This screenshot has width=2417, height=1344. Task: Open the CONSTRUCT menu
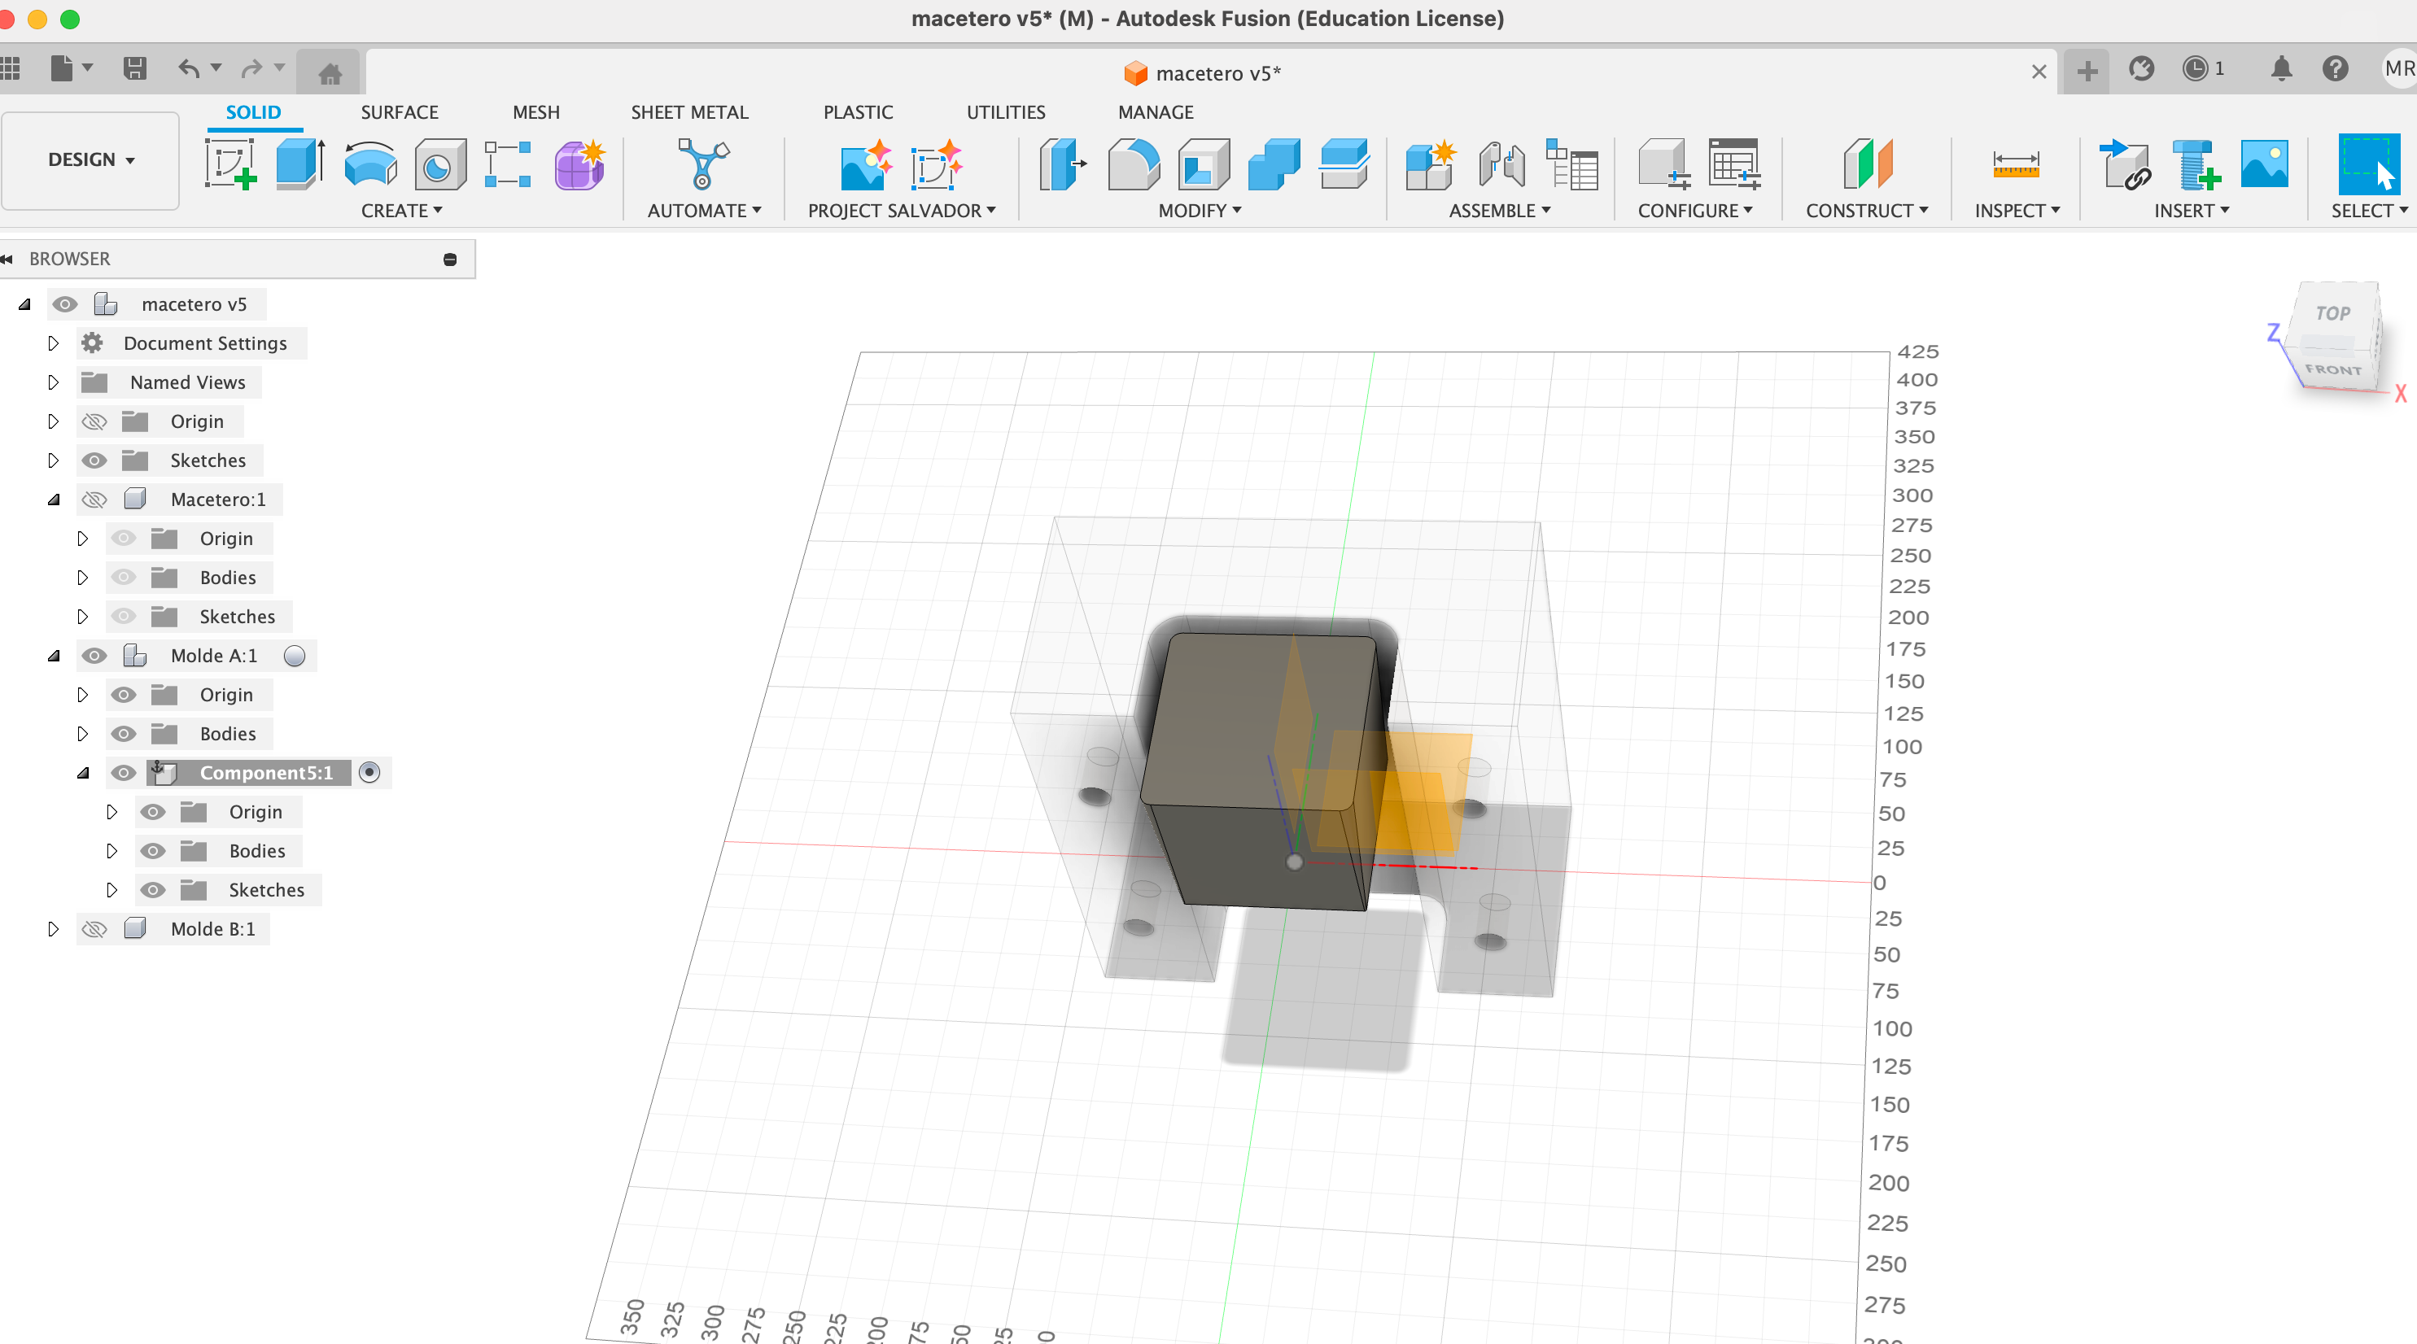pyautogui.click(x=1867, y=211)
